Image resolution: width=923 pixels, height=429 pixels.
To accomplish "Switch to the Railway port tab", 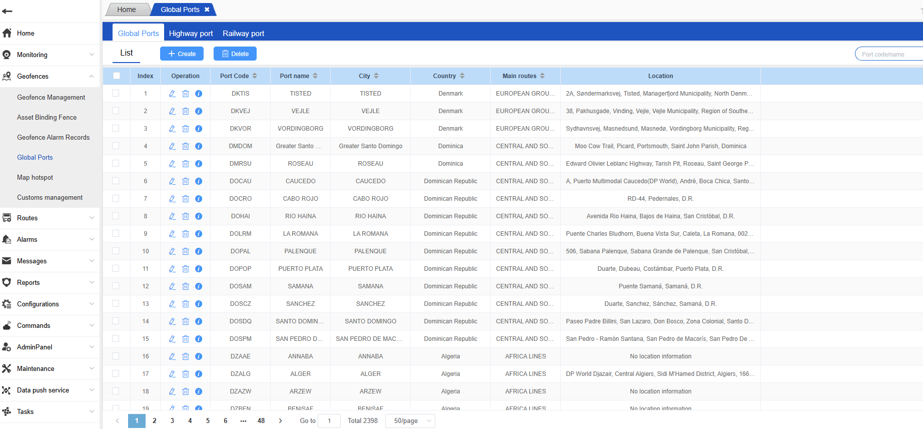I will pos(243,34).
